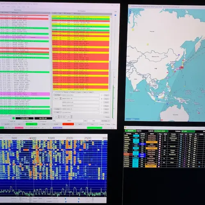
Task: Open the Logbook Live Band & Mode dropdown
Action: click(161, 131)
